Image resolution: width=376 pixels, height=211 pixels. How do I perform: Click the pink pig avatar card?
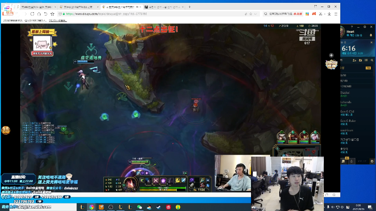coord(42,44)
